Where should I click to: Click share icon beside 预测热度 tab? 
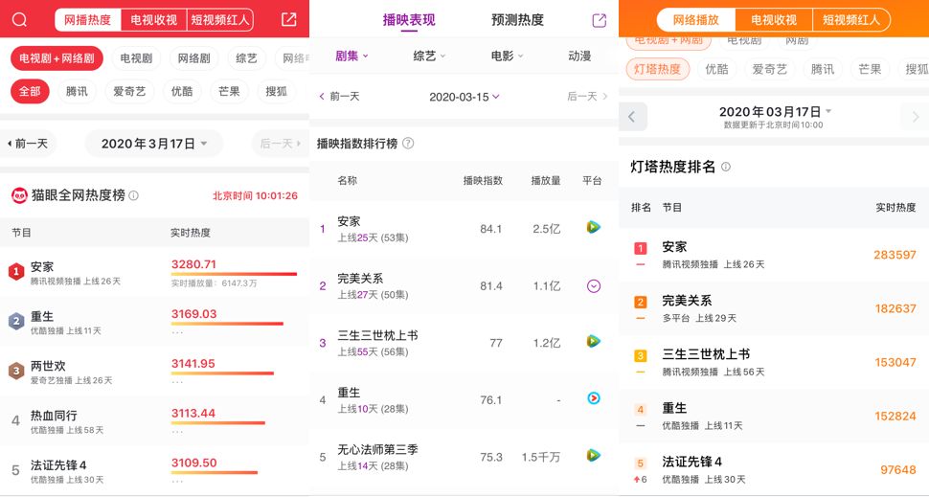600,20
